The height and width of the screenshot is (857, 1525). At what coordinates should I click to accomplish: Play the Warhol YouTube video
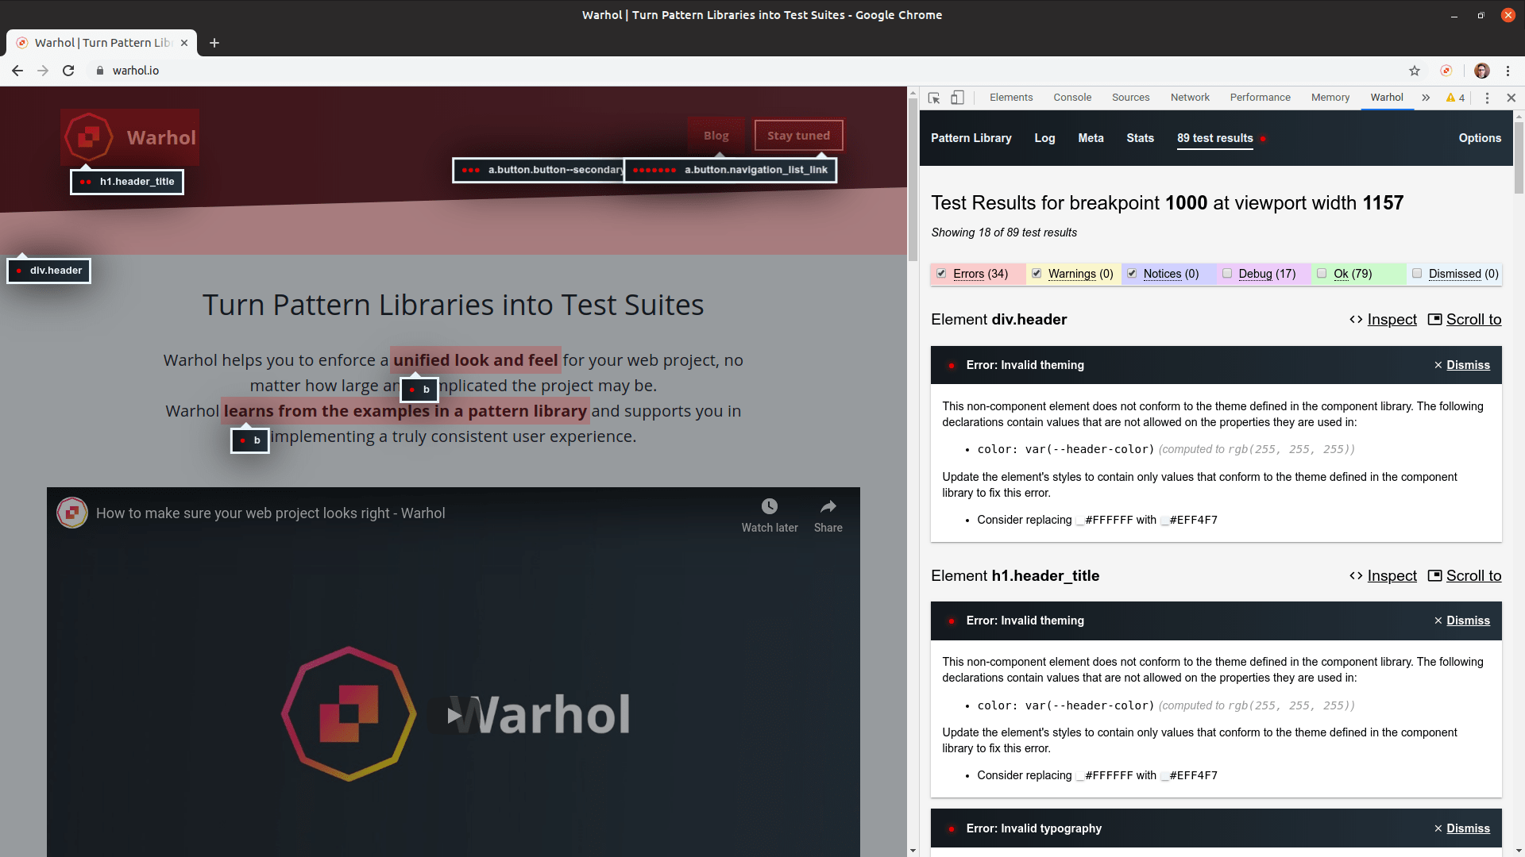pos(454,715)
